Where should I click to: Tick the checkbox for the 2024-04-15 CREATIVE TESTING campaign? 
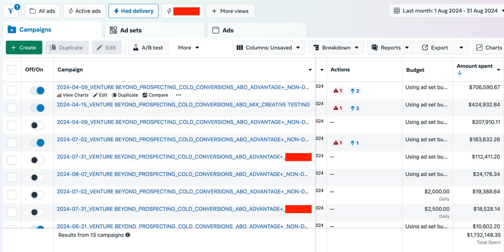(12, 108)
